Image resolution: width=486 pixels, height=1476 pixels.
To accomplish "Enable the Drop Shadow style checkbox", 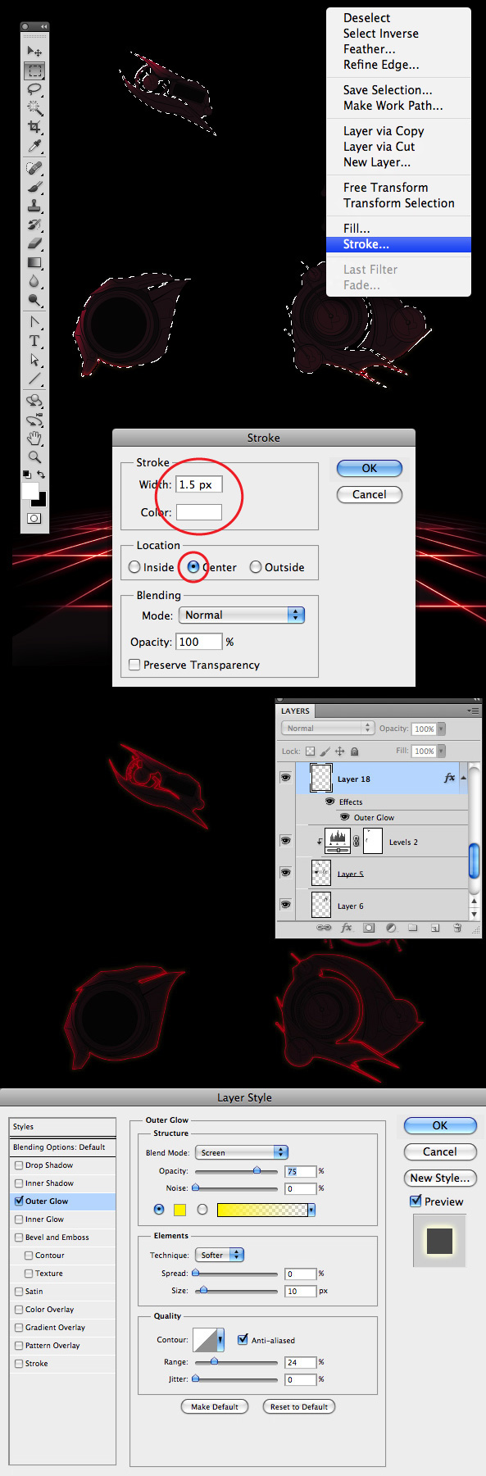I will 19,1165.
